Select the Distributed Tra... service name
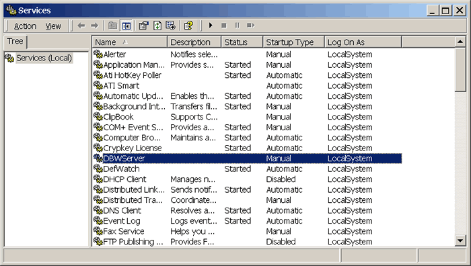This screenshot has height=266, width=471. coord(133,200)
